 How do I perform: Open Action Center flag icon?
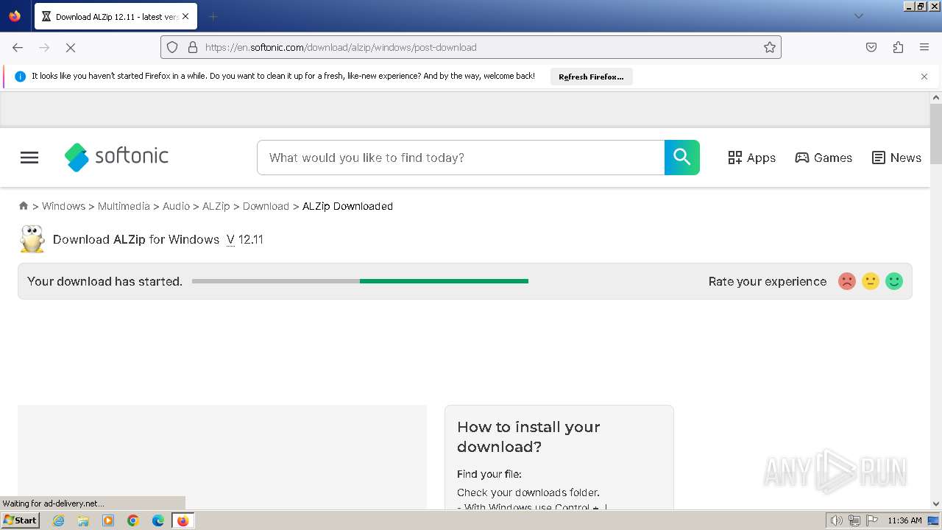pyautogui.click(x=871, y=520)
